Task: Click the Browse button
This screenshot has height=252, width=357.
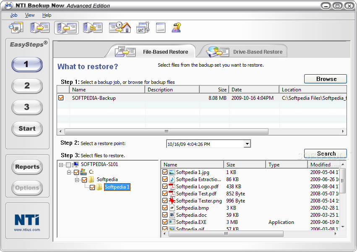Action: click(326, 79)
